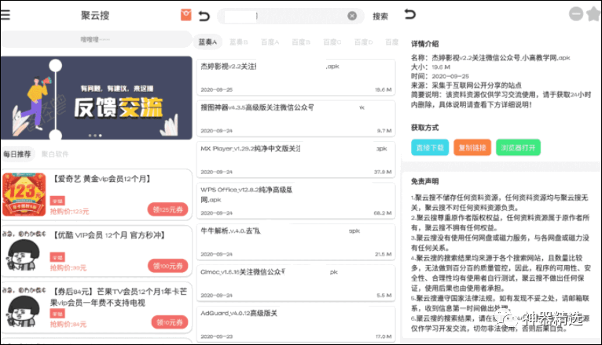The width and height of the screenshot is (602, 345).
Task: Click the 抢购价:99元 price text
Action: tap(68, 267)
